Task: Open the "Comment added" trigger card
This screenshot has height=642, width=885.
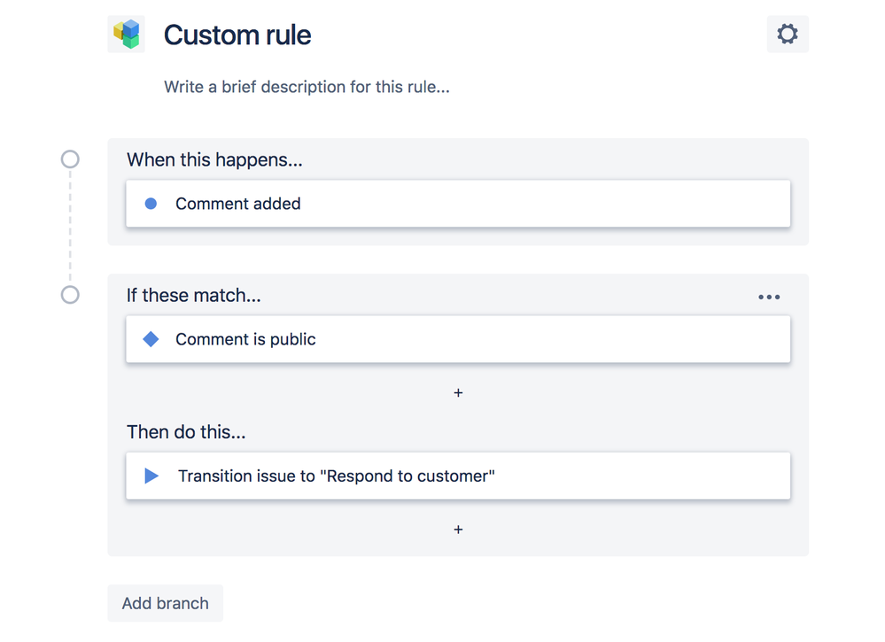Action: (457, 204)
